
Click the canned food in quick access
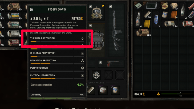[103, 90]
